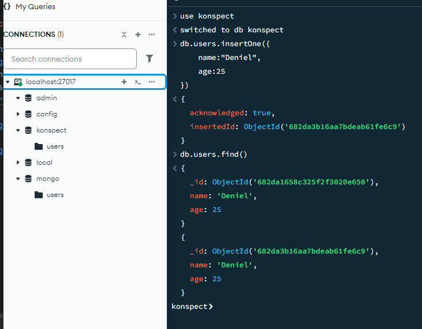Collapse the localhost:27017 connection arrow
The height and width of the screenshot is (329, 422).
(x=8, y=82)
